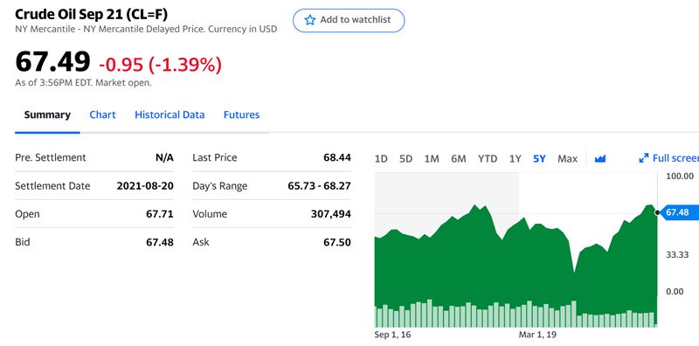Choose the YTD chart range

[488, 159]
